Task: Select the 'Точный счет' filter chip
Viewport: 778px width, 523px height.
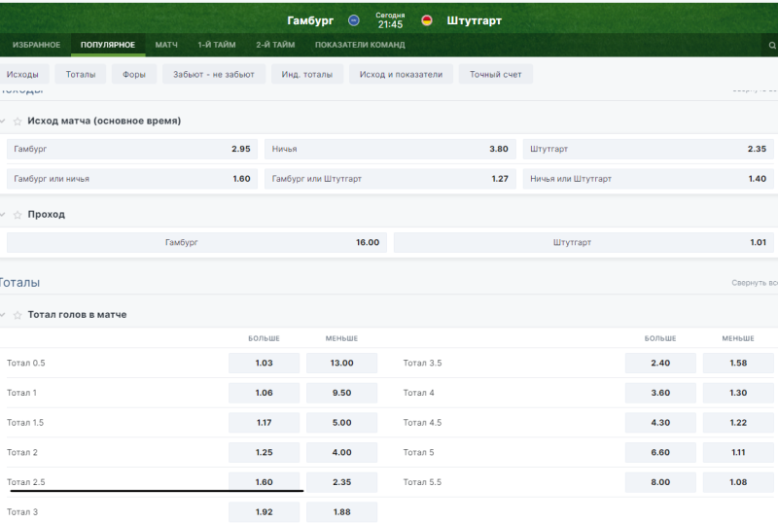Action: click(495, 75)
